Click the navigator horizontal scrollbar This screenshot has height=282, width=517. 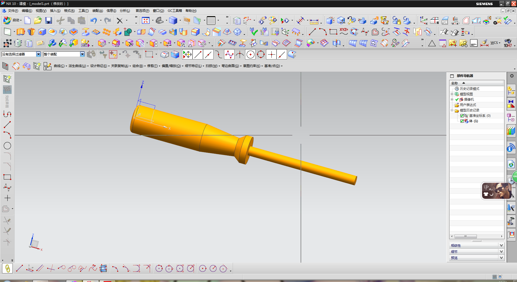coord(477,237)
